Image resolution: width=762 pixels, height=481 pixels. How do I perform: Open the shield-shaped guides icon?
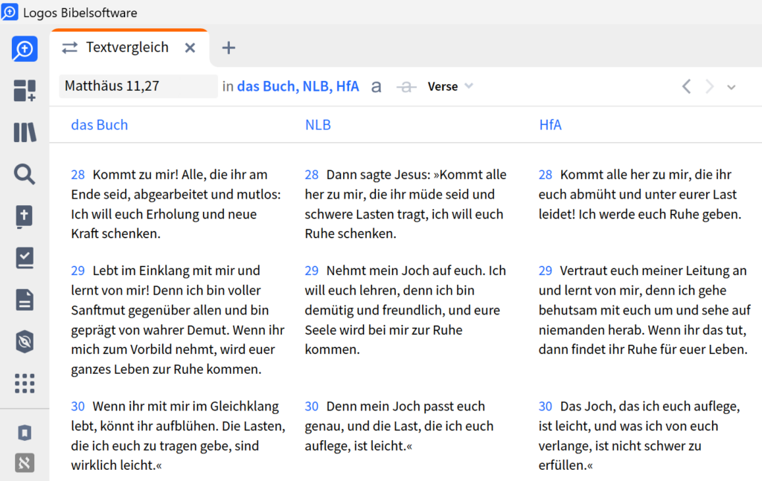25,342
